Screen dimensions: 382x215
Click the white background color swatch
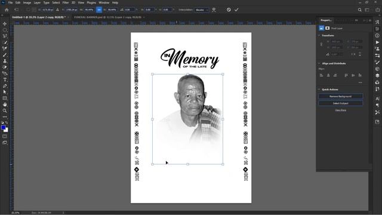[x=7, y=130]
